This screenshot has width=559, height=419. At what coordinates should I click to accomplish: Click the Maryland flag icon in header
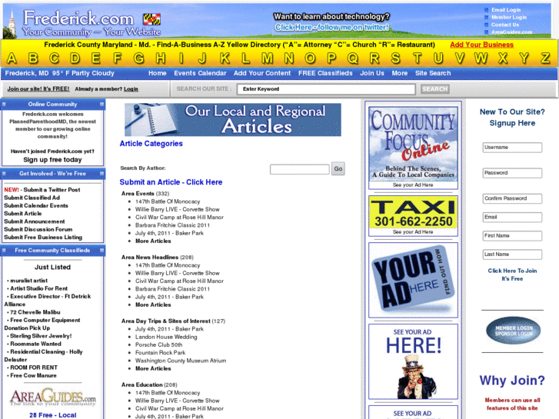tap(152, 19)
